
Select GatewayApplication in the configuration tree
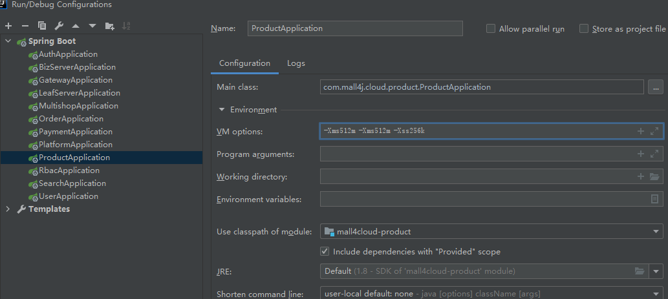pos(75,80)
